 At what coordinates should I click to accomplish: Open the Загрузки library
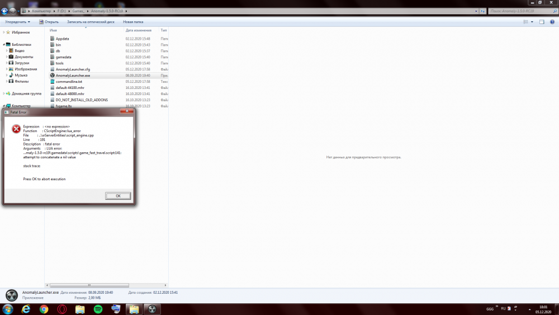coord(22,63)
